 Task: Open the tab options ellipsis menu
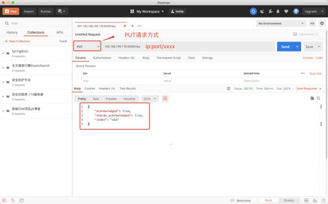click(x=139, y=26)
